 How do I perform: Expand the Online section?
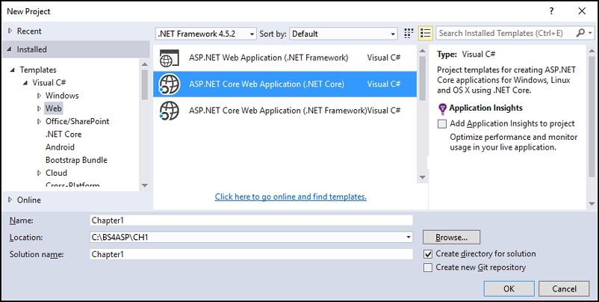pyautogui.click(x=10, y=200)
